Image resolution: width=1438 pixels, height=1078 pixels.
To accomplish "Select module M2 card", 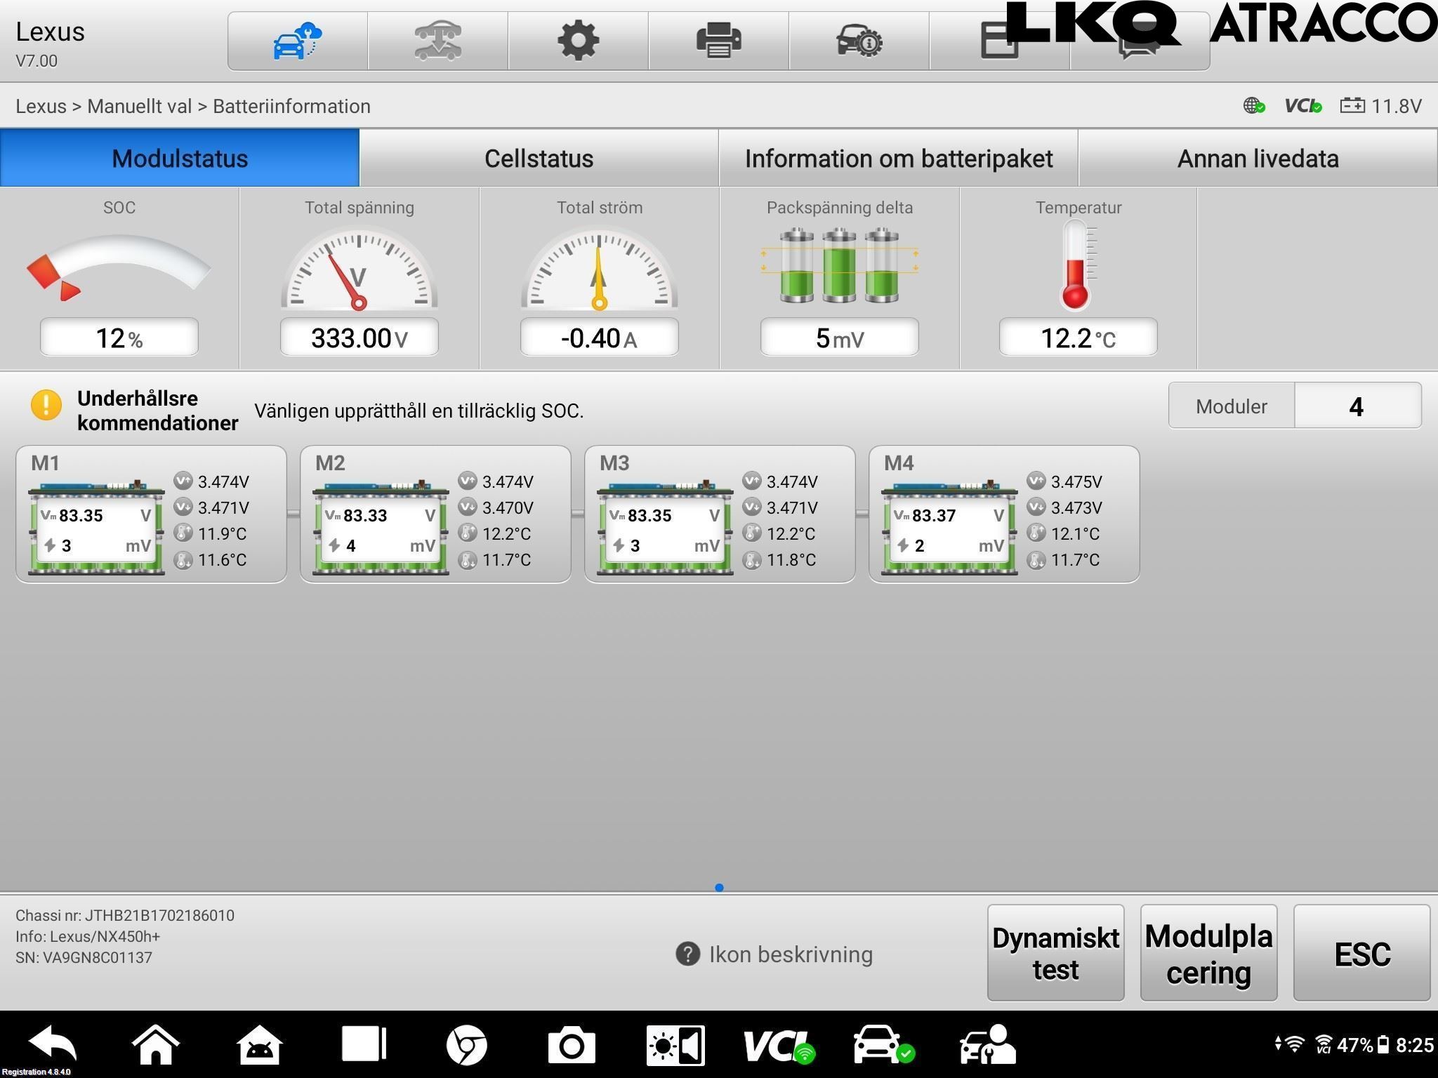I will (x=435, y=514).
